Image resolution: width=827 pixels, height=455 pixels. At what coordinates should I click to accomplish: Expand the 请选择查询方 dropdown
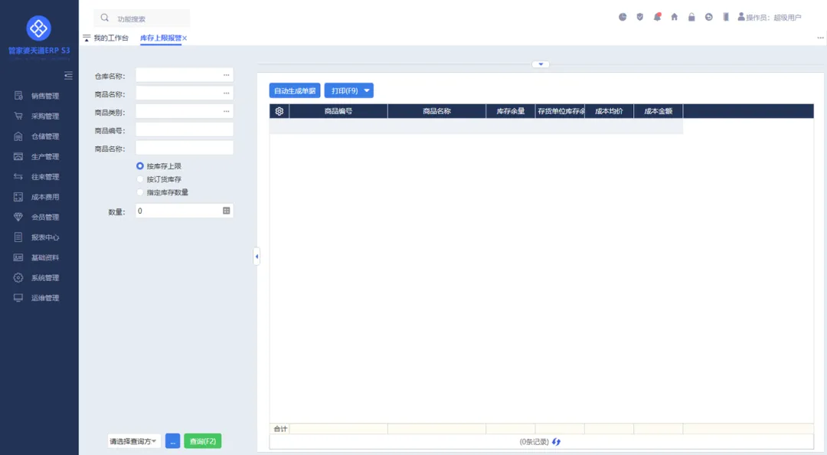click(134, 441)
